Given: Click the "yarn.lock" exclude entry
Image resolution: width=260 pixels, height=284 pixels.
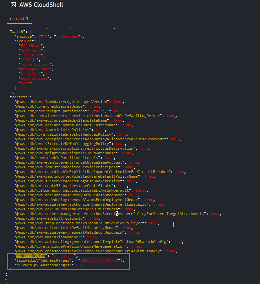Looking at the screenshot, I should coord(31,74).
